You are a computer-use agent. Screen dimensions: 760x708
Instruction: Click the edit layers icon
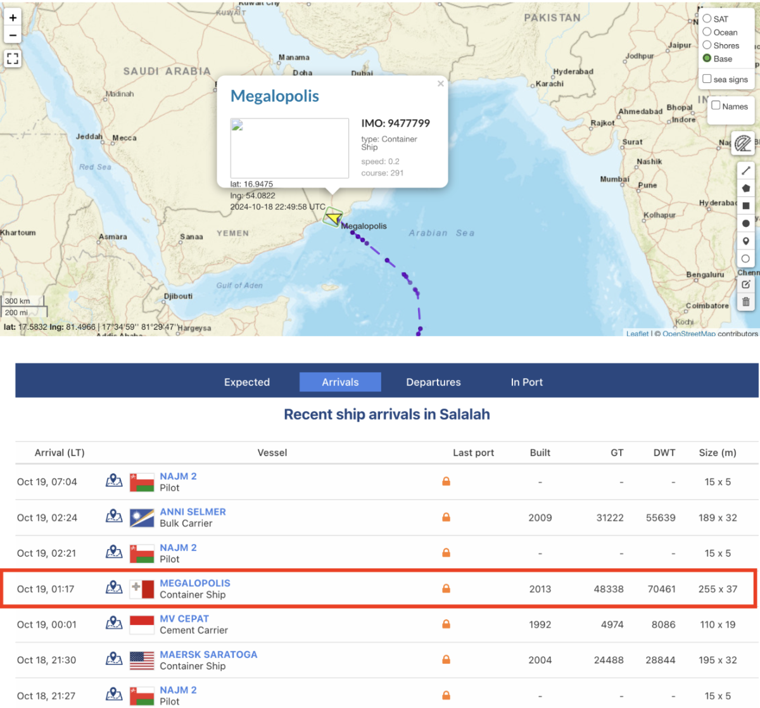click(x=745, y=284)
